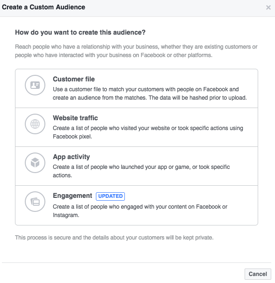Select the Website traffic globe icon
Image resolution: width=275 pixels, height=283 pixels.
coord(35,124)
